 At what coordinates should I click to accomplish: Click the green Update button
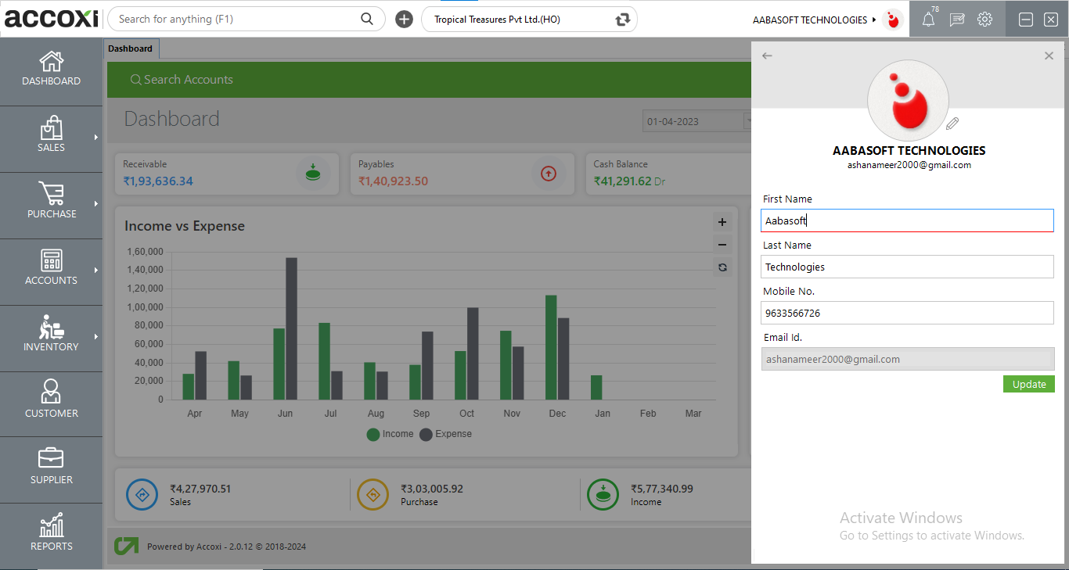pos(1028,384)
